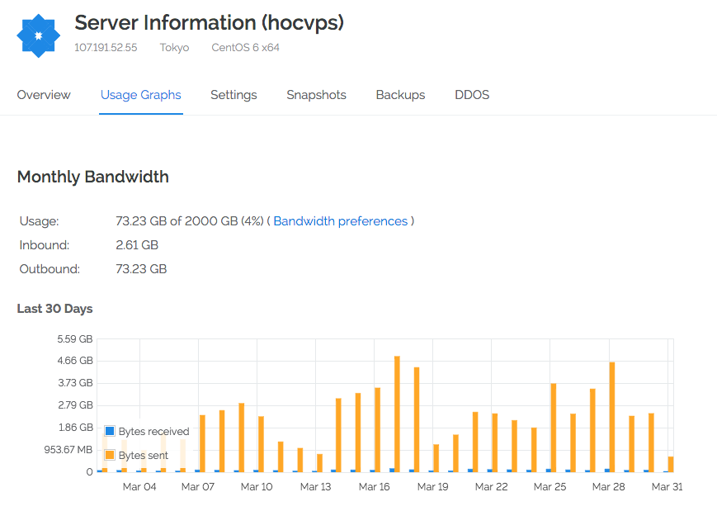Go to the Backups tab

400,95
